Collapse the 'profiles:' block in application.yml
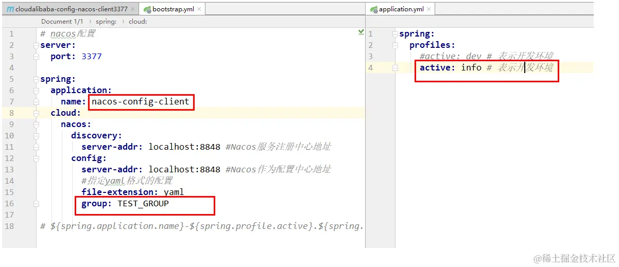Screen dimensions: 619x267 tap(396, 45)
